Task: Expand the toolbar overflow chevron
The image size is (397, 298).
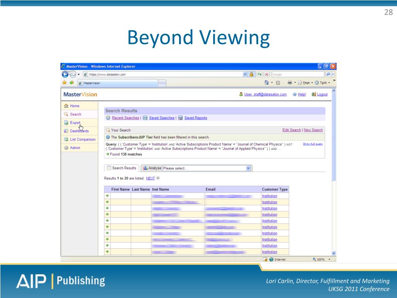Action: [x=334, y=81]
